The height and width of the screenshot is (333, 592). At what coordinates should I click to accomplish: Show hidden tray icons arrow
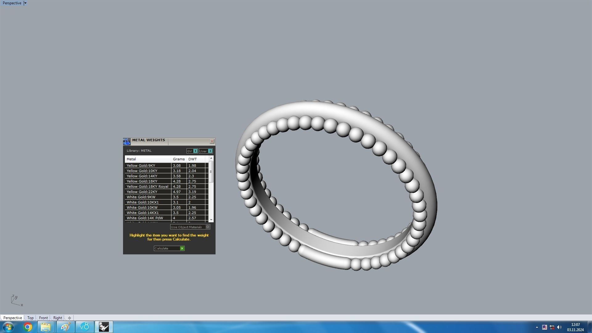[x=537, y=327]
